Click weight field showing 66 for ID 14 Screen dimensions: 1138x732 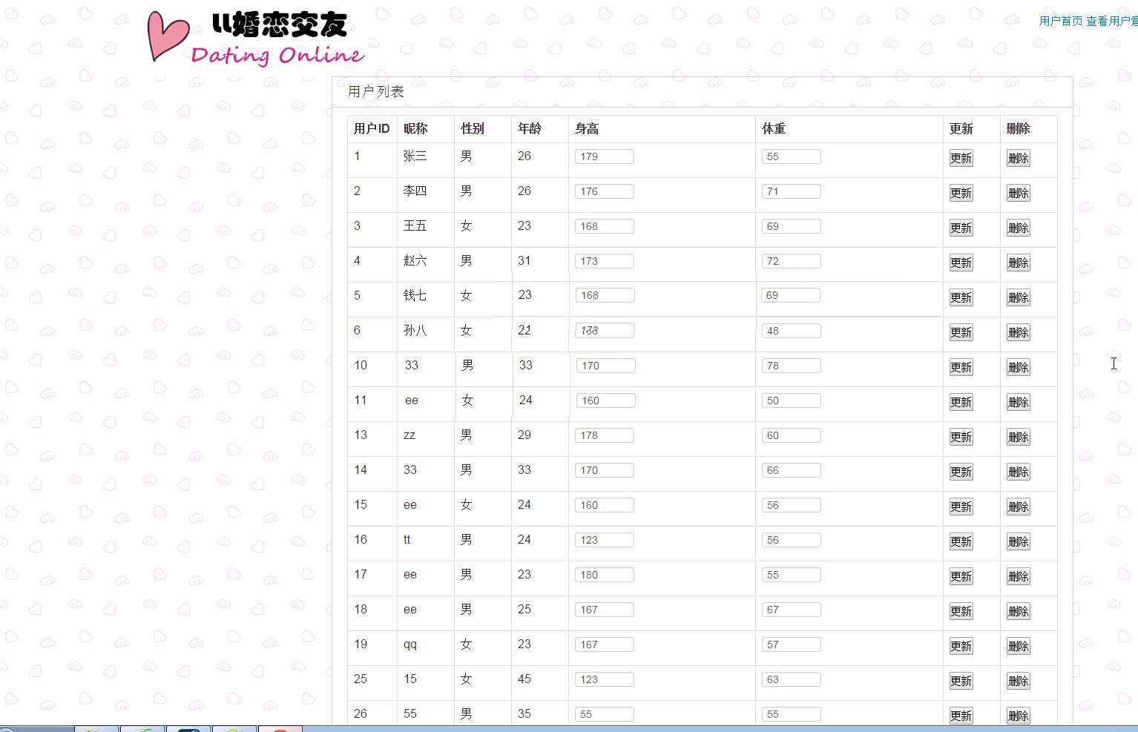(792, 470)
